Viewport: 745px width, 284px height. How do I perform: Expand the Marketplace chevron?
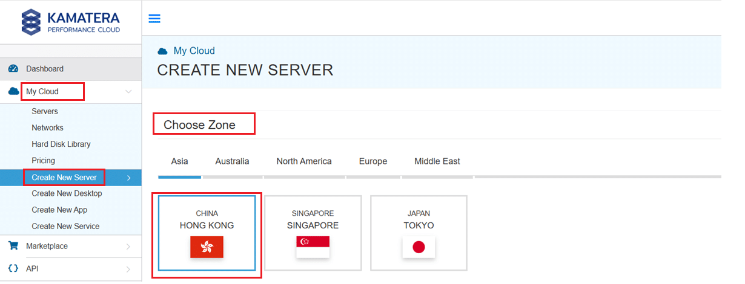(x=128, y=247)
